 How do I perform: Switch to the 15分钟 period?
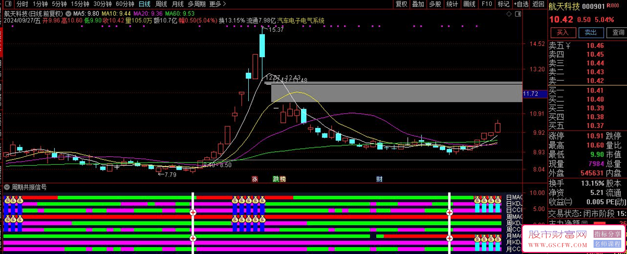tap(80, 4)
